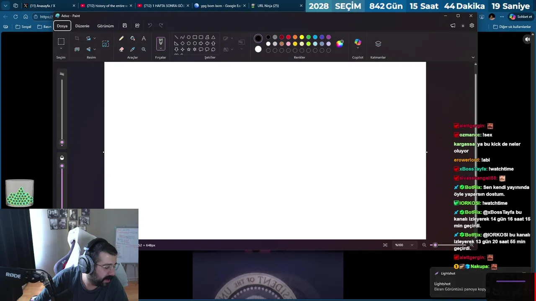Viewport: 536px width, 301px height.
Task: Select the Color picker eyedropper tool
Action: (x=133, y=49)
